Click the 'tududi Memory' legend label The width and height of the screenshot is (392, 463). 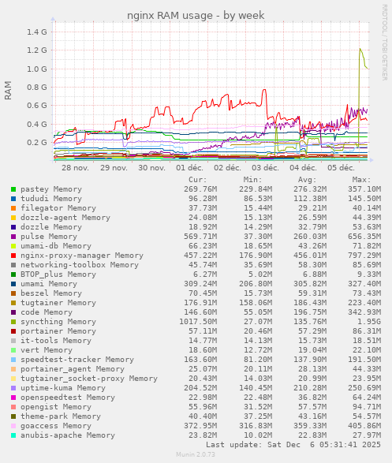(51, 199)
